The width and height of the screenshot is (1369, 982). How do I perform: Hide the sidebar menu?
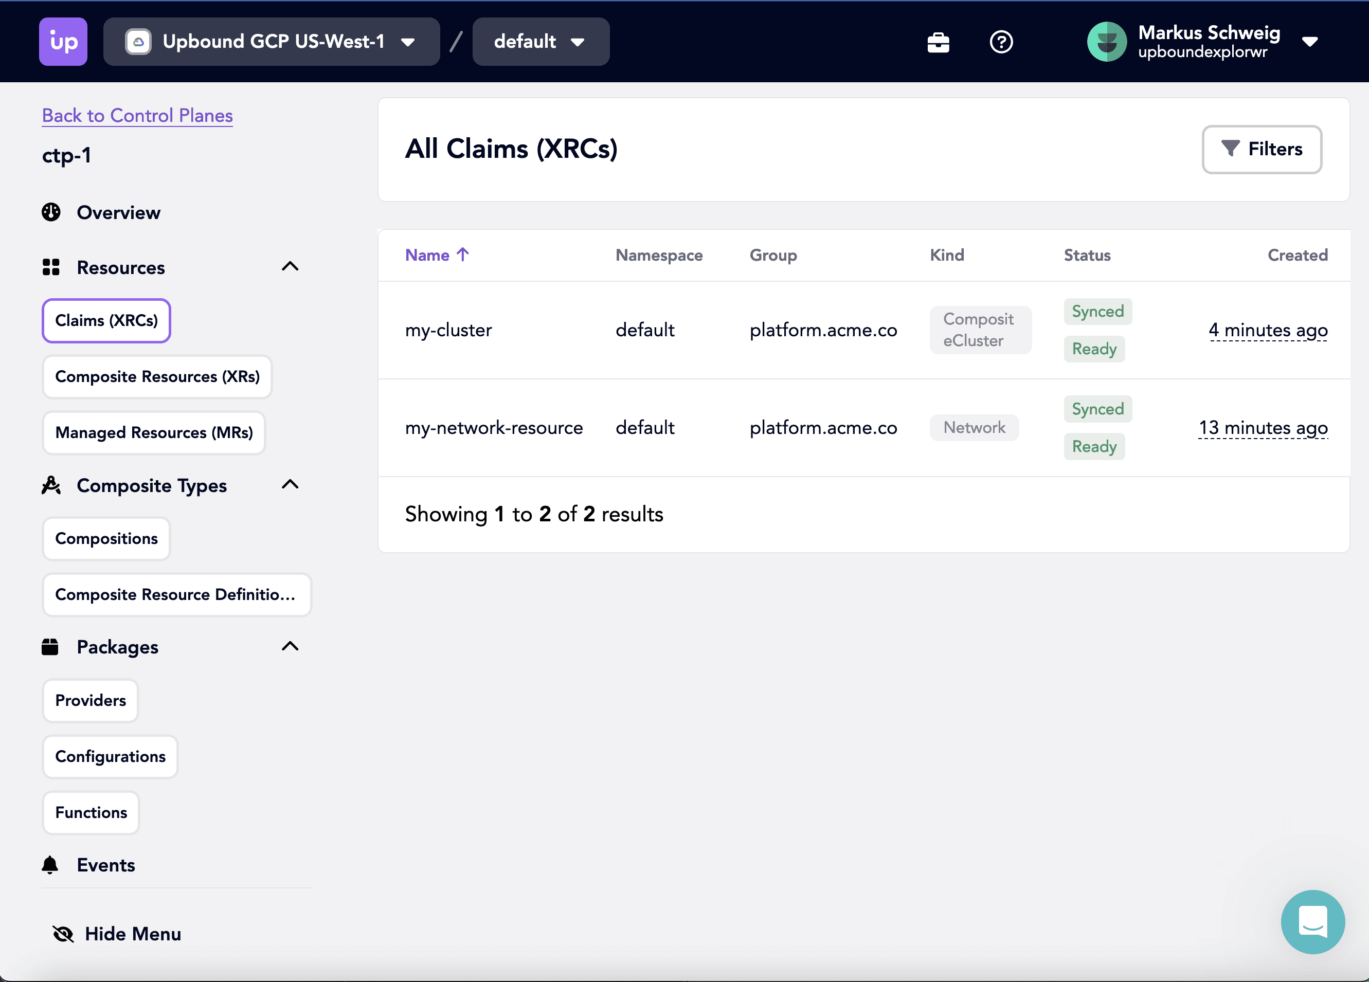[117, 934]
